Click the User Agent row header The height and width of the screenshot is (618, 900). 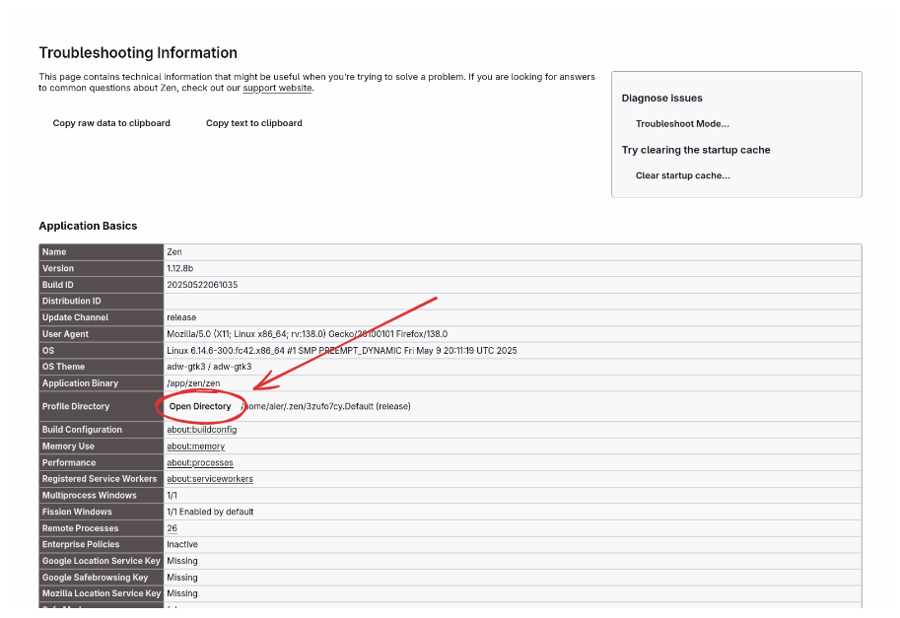point(101,334)
